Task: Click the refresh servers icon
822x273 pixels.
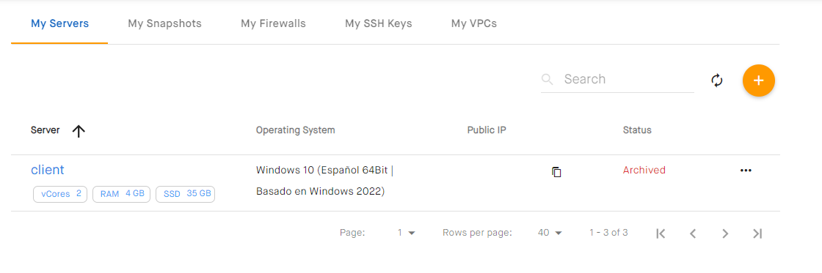Action: (x=716, y=81)
